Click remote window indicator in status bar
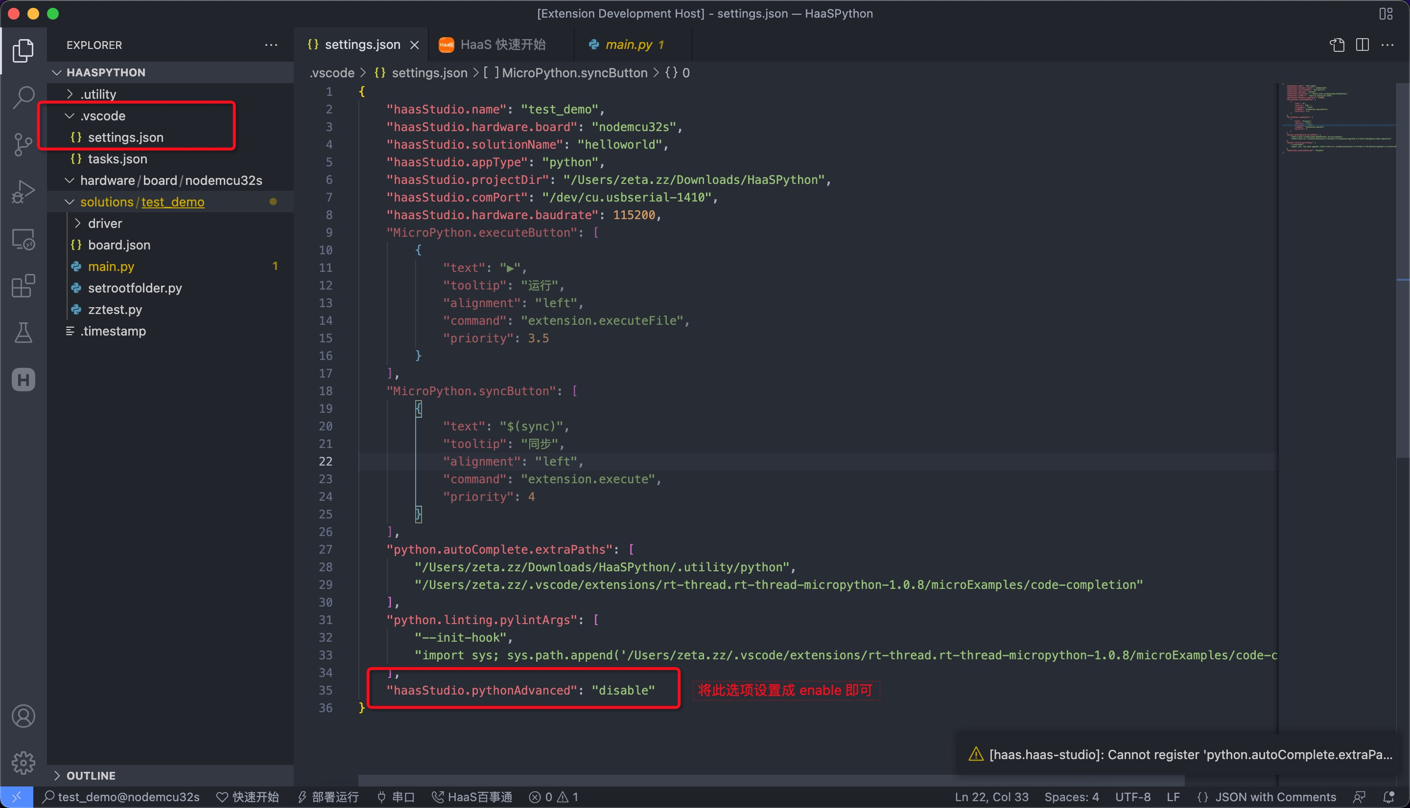This screenshot has width=1410, height=808. (17, 797)
